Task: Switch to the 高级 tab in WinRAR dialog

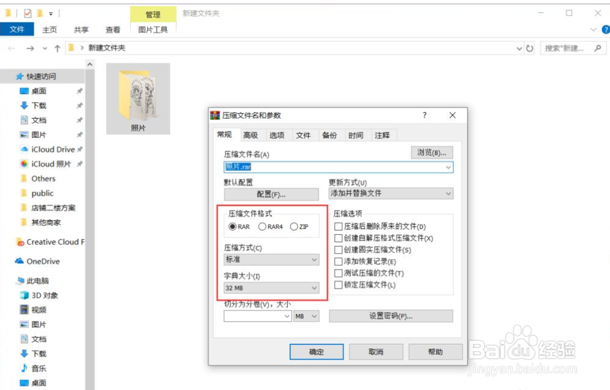Action: 250,135
